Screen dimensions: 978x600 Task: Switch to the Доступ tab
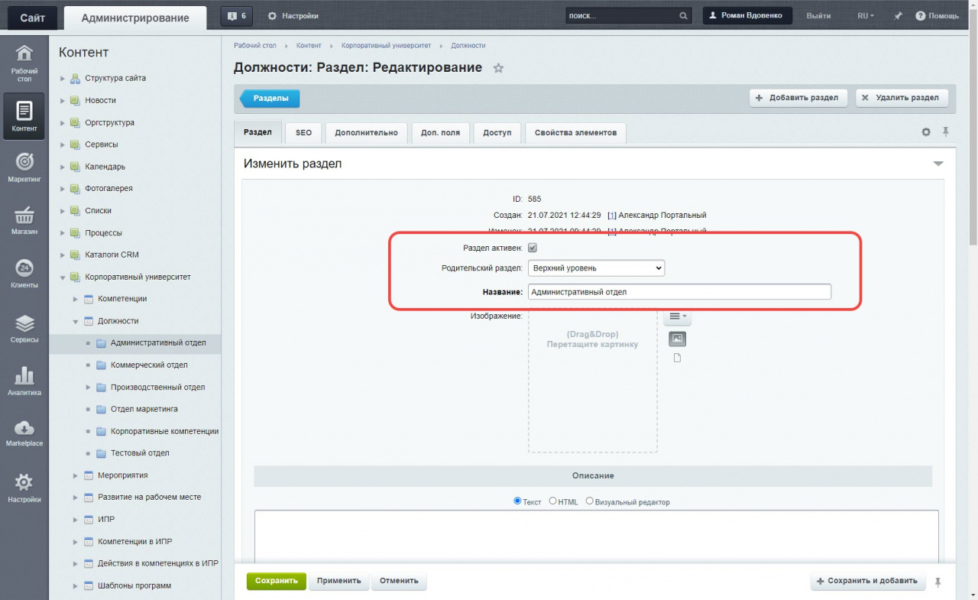pyautogui.click(x=497, y=132)
